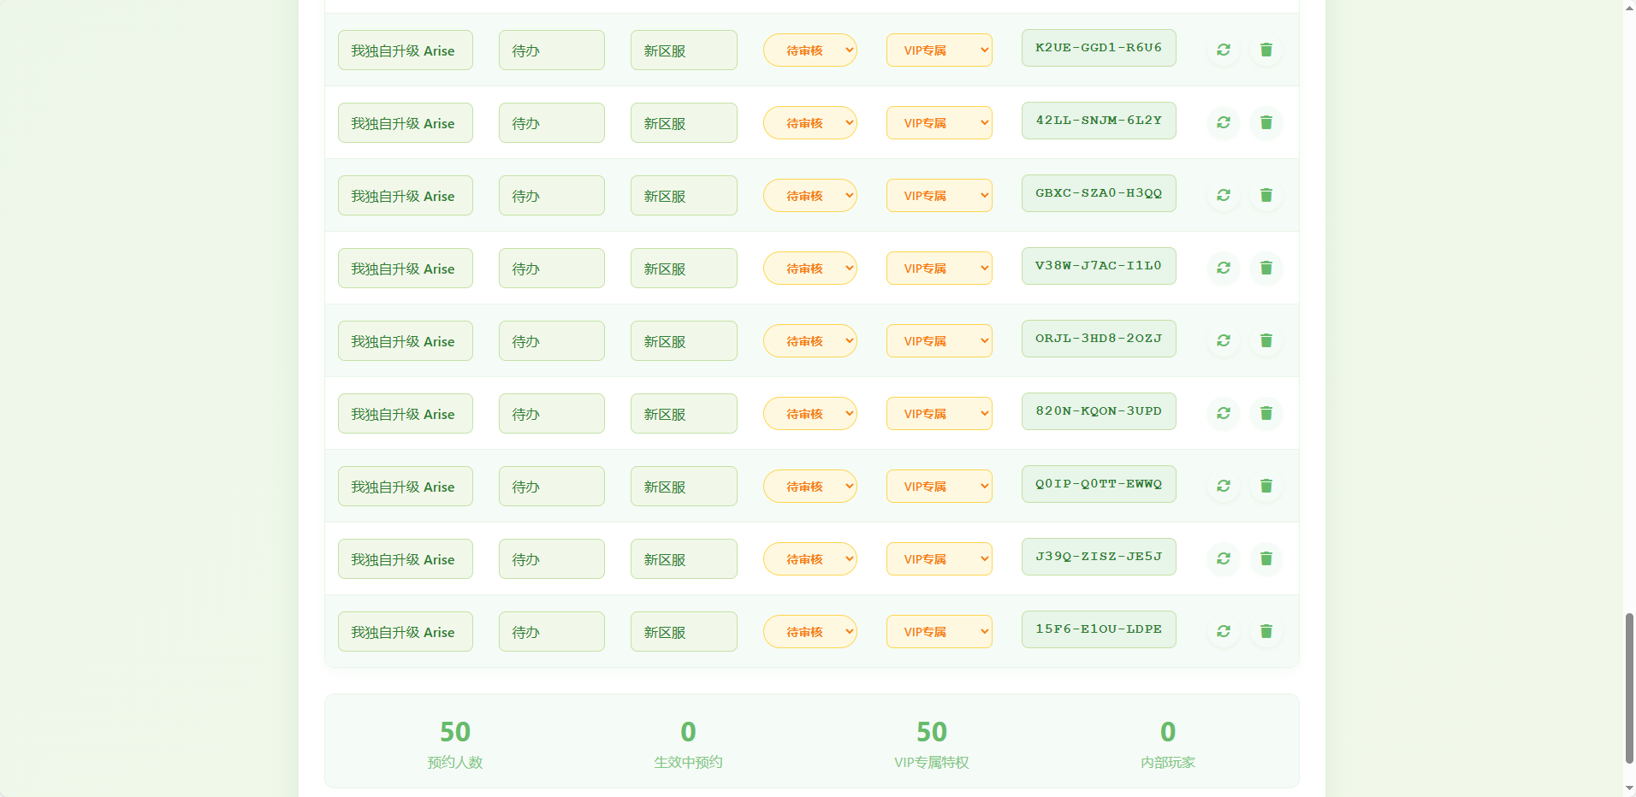Expand VIP专属 dropdown for code J39Q-ZISZ-JE5J
Viewport: 1636px width, 797px height.
[x=939, y=559]
